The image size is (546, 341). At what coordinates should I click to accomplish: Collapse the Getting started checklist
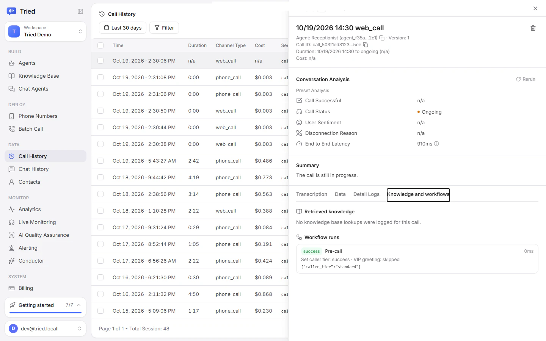coord(79,305)
